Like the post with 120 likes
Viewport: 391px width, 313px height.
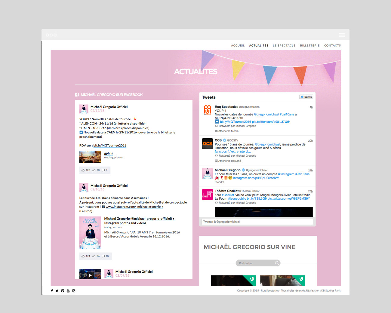(x=86, y=170)
